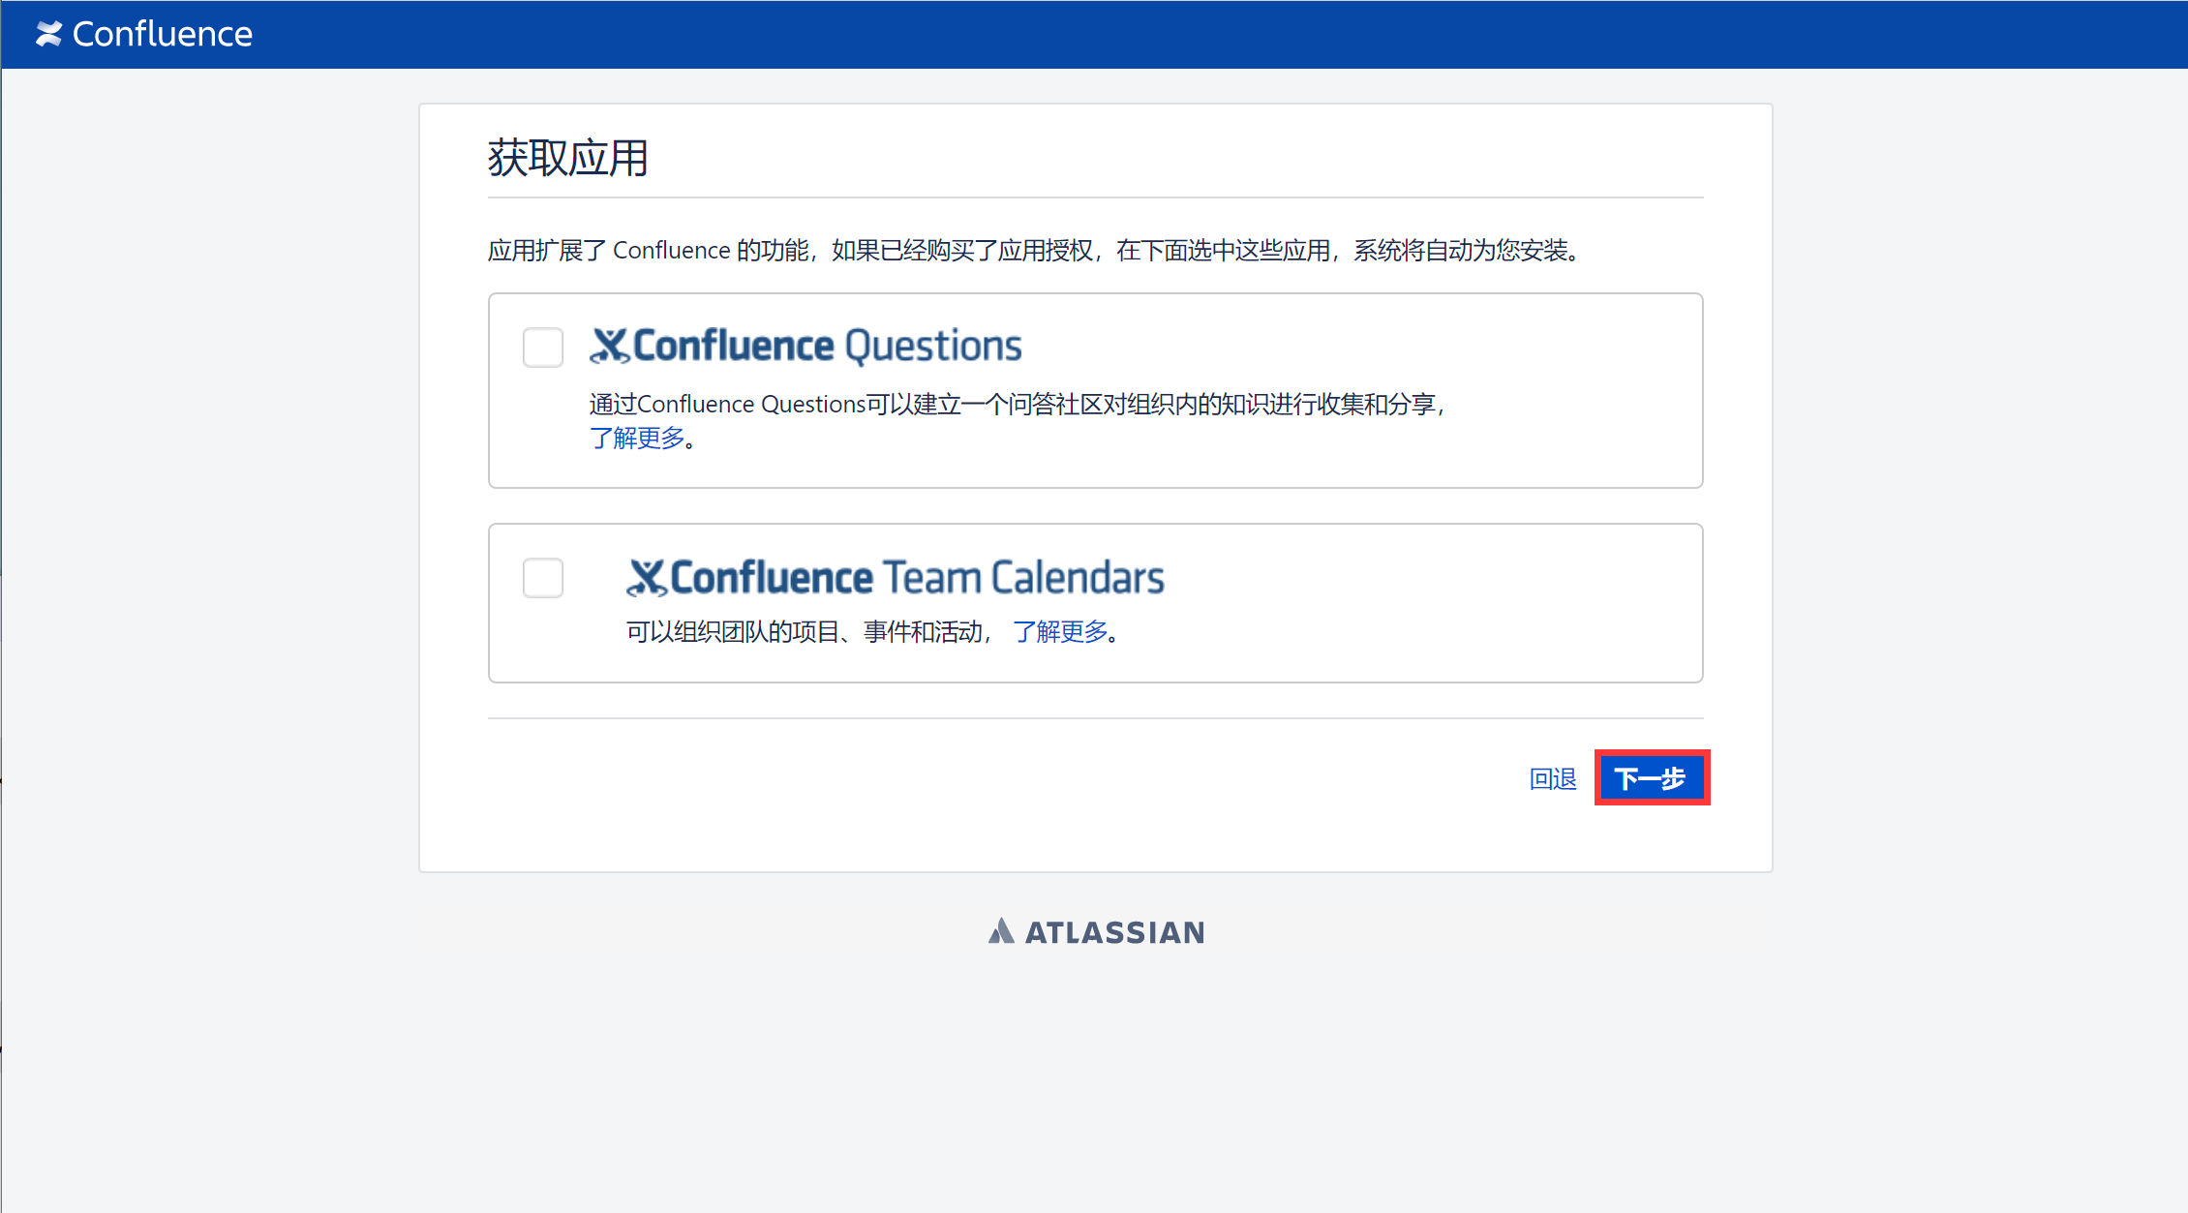Click the Confluence Questions description text
Screen dimensions: 2188x1213
coord(1017,404)
